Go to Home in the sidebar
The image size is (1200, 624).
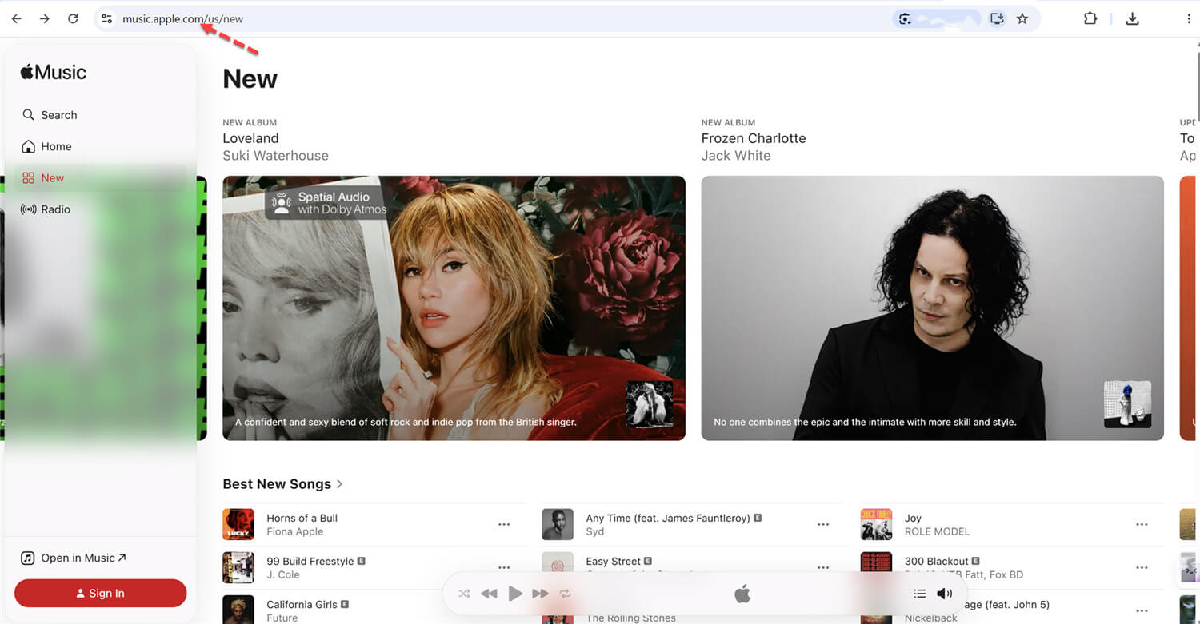(100, 146)
